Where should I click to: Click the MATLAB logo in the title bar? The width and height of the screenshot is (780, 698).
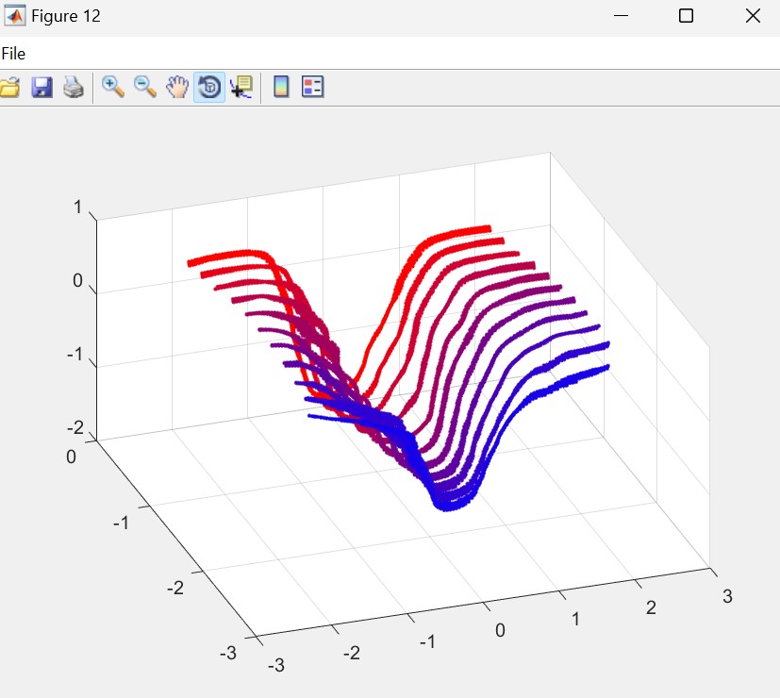tap(15, 16)
